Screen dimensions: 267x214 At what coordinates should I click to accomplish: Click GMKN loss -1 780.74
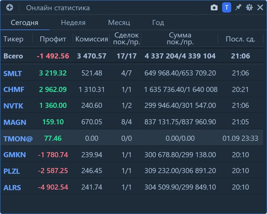click(53, 155)
